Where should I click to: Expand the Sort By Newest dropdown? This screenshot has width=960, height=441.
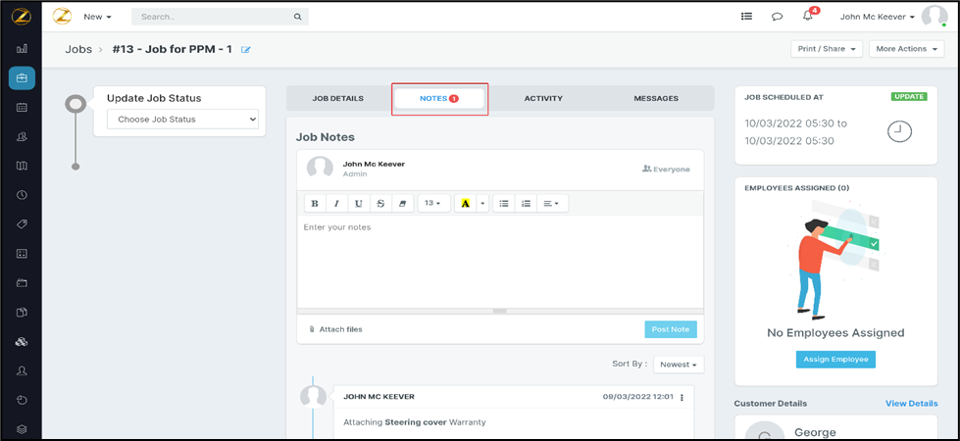(679, 365)
